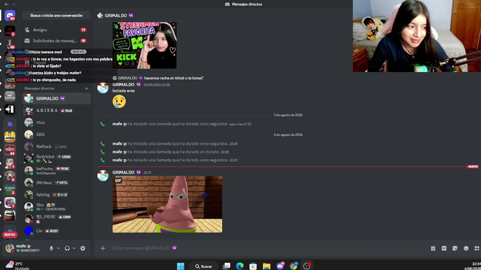481x270 pixels.
Task: Open Task View on the taskbar
Action: coord(227,266)
